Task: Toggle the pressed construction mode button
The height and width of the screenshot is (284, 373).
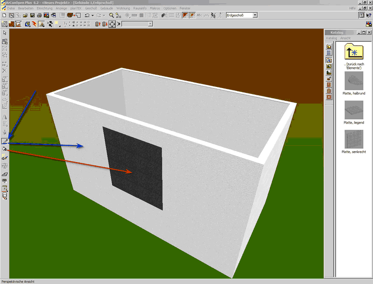Action: [x=185, y=15]
